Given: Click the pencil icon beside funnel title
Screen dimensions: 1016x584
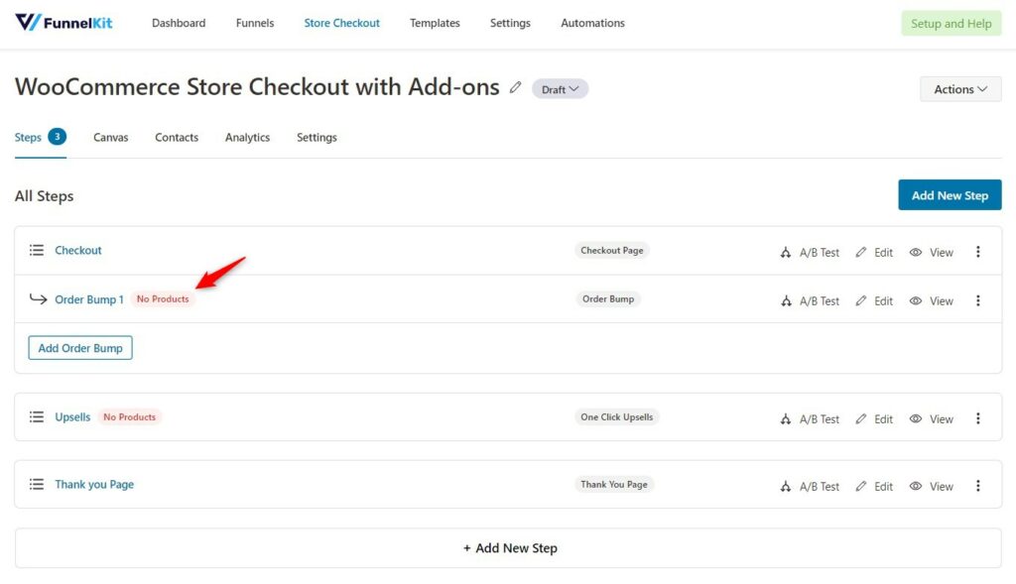Looking at the screenshot, I should (515, 87).
